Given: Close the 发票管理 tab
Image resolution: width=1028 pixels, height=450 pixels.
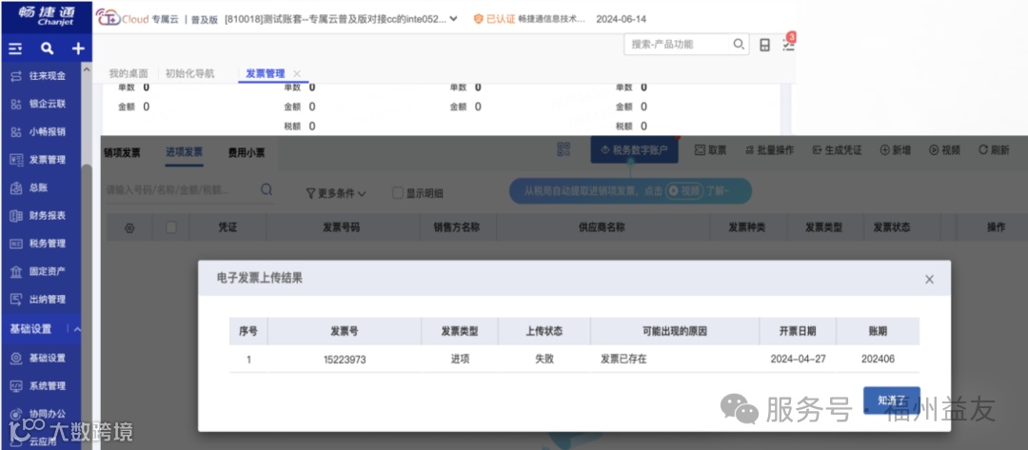Looking at the screenshot, I should (297, 73).
